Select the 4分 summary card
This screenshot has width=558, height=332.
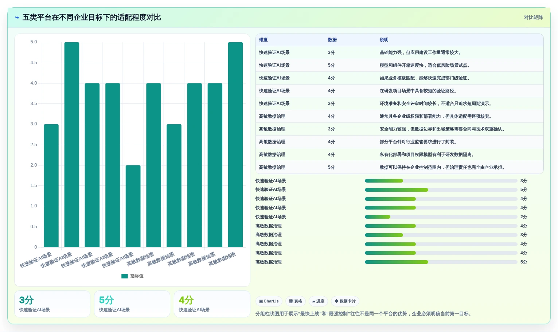coord(212,304)
